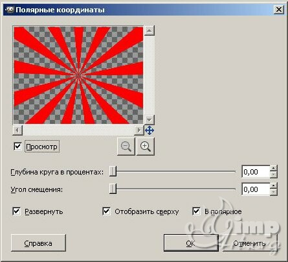Decrease Глубина круга в процентах value

pyautogui.click(x=273, y=174)
